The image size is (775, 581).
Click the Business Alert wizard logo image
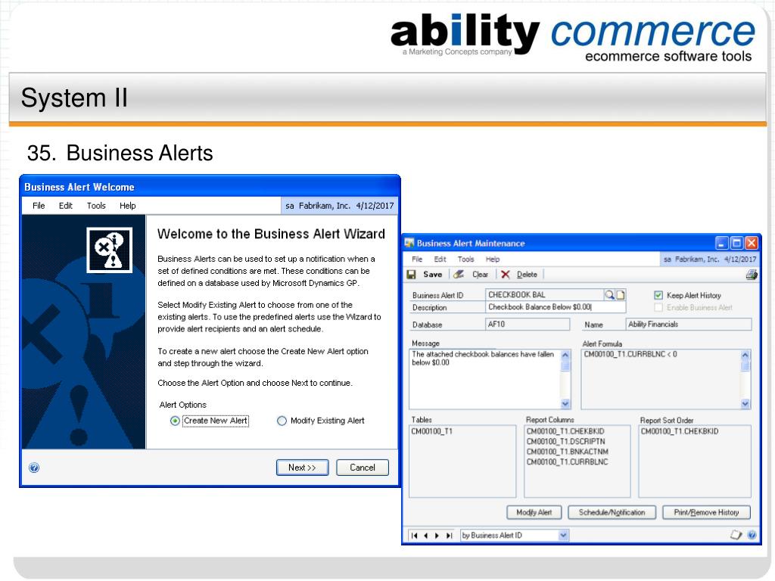[x=109, y=250]
